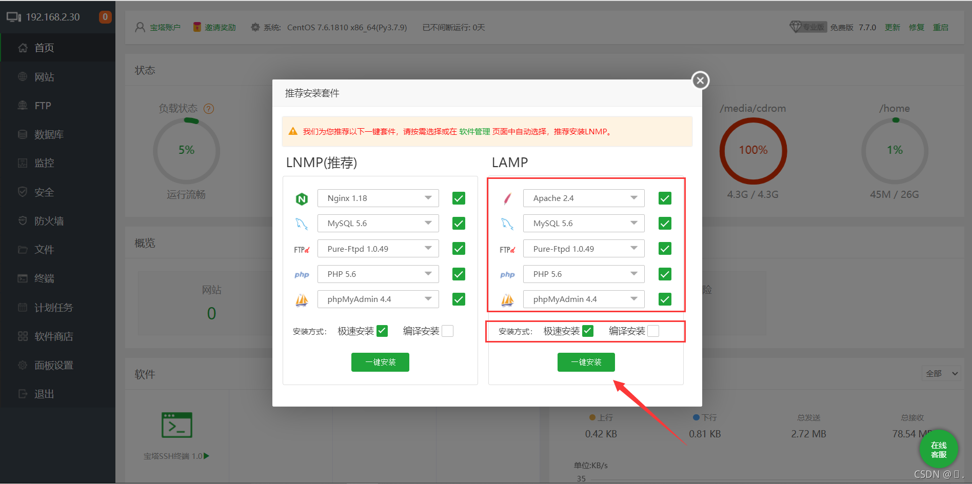Image resolution: width=972 pixels, height=484 pixels.
Task: Click the FTP icon in the sidebar
Action: click(23, 106)
